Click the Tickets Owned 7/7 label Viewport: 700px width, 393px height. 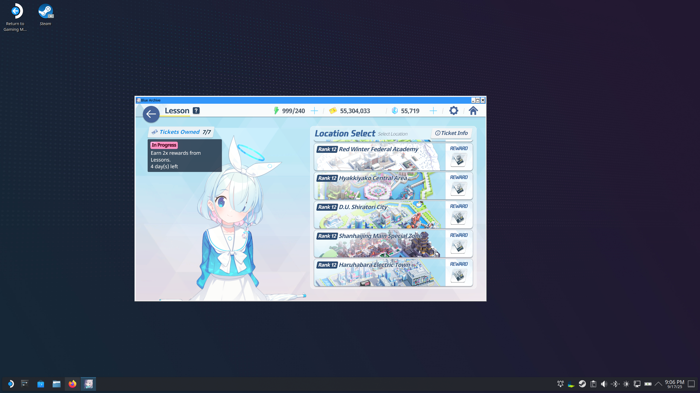181,132
